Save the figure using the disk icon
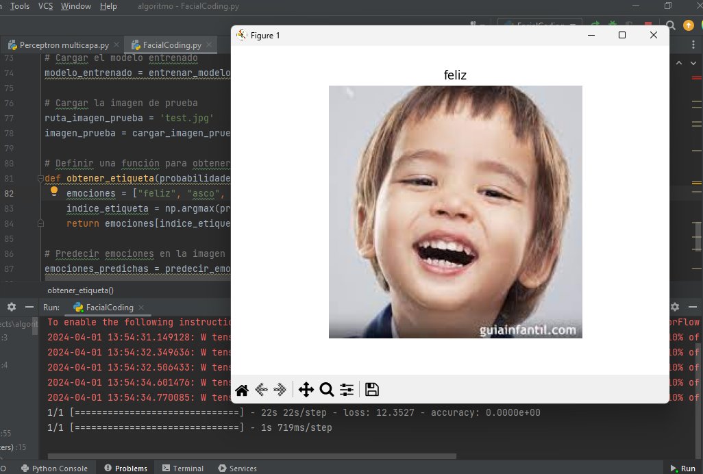Viewport: 703px width, 474px height. (371, 389)
